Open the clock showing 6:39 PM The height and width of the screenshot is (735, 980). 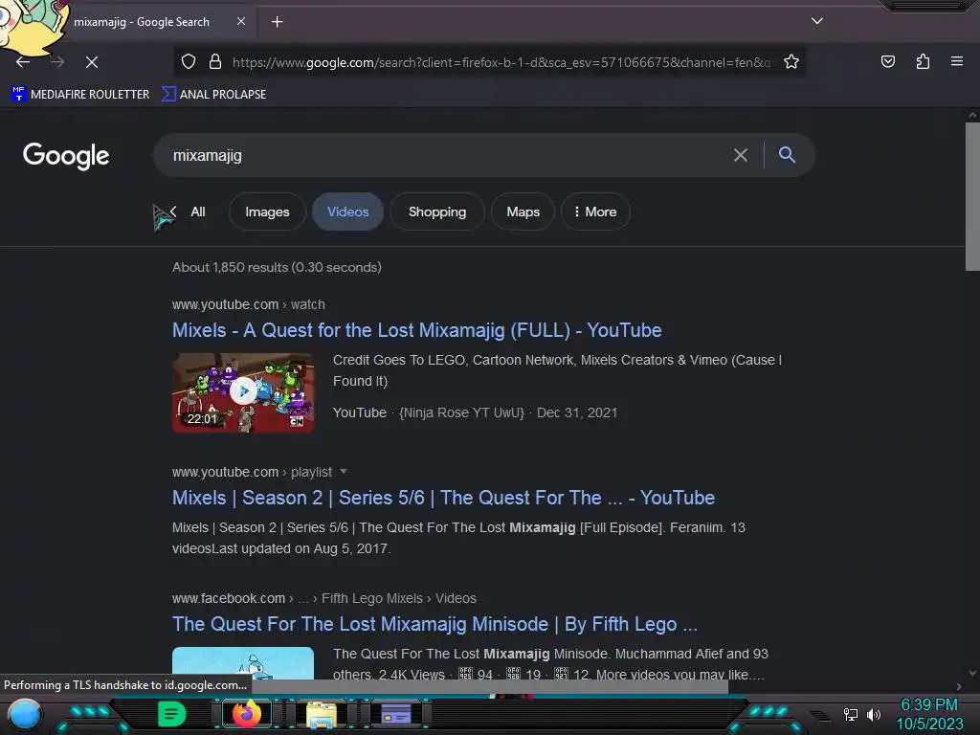pyautogui.click(x=929, y=714)
